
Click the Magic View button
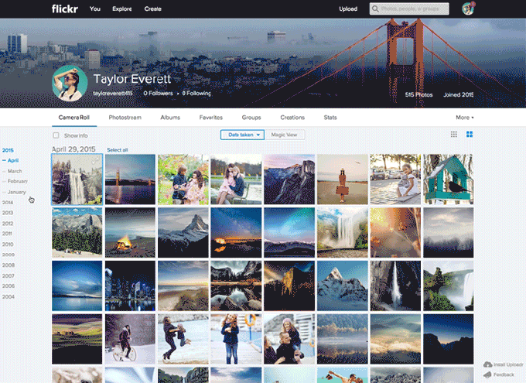point(285,135)
